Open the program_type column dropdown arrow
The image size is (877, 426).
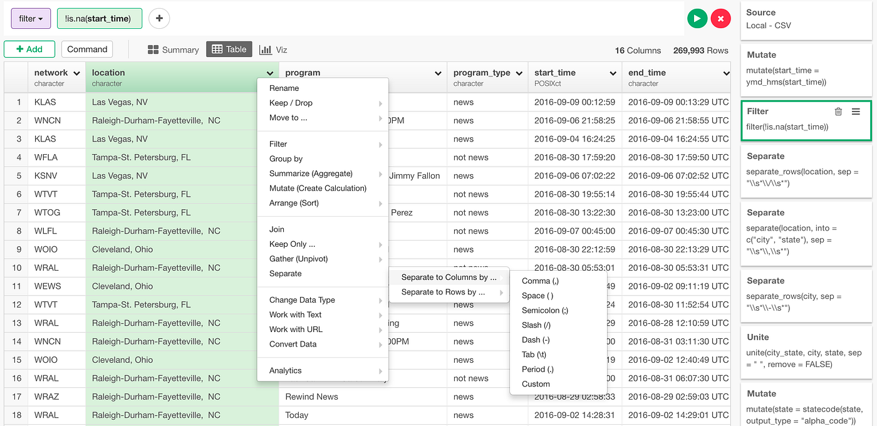tap(519, 73)
